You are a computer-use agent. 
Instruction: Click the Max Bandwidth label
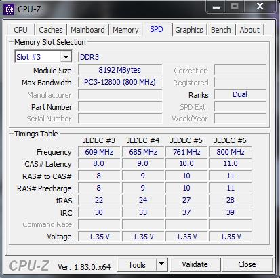(47, 83)
